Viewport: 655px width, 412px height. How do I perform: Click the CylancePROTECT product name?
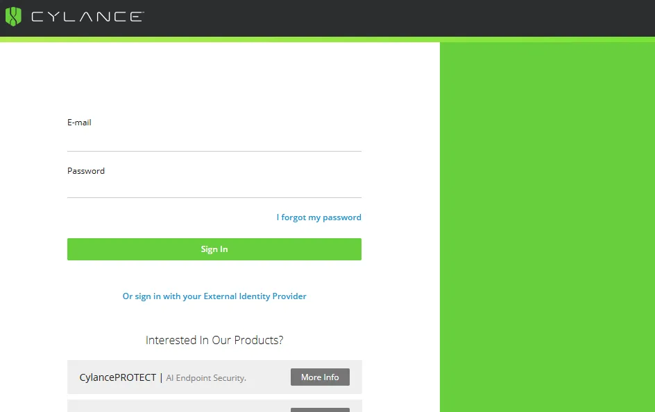pos(118,377)
